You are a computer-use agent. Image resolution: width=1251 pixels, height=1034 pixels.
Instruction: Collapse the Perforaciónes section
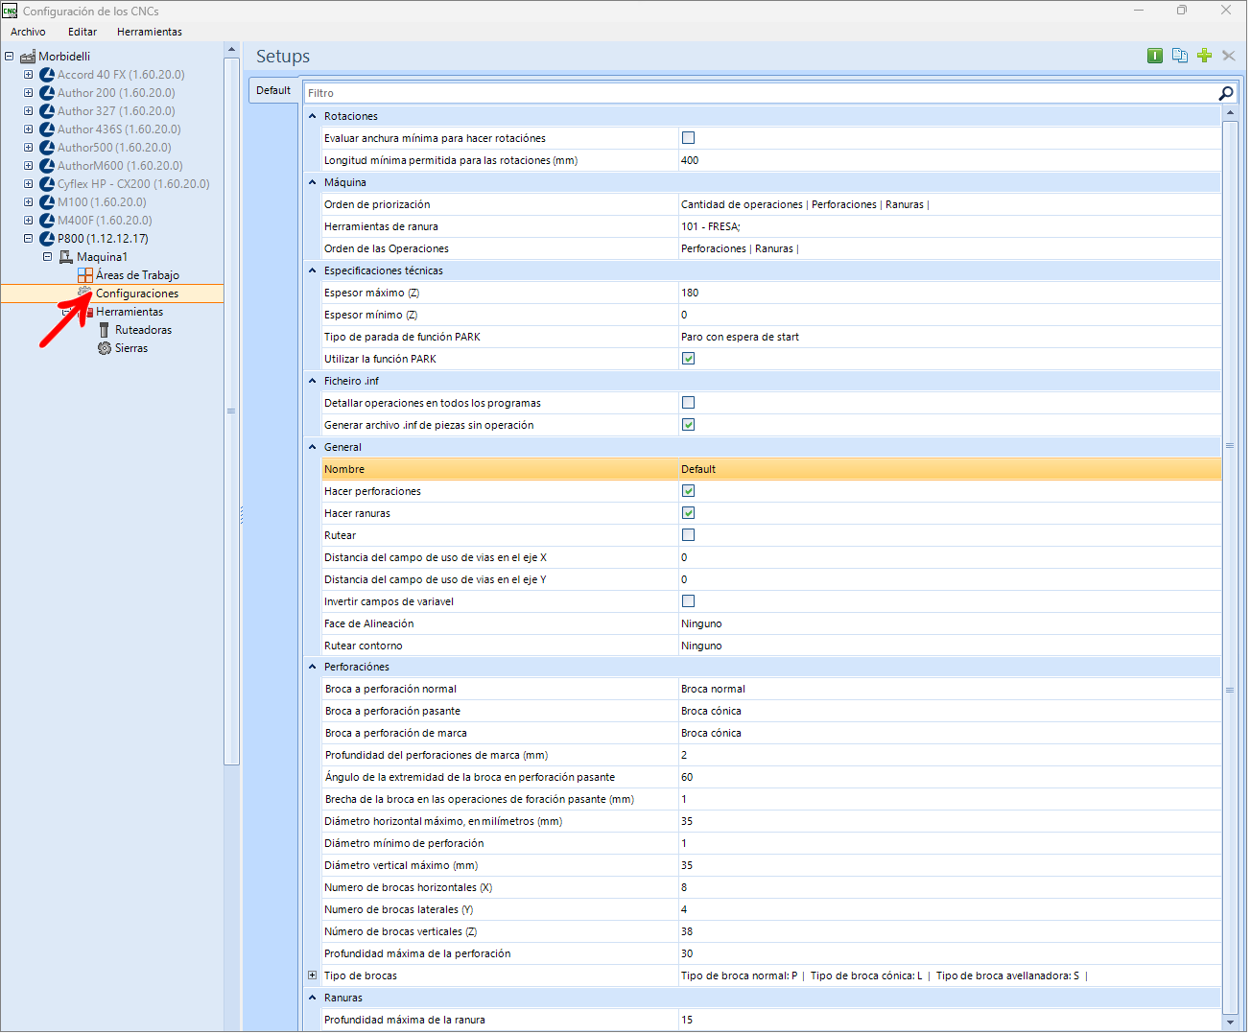coord(313,667)
